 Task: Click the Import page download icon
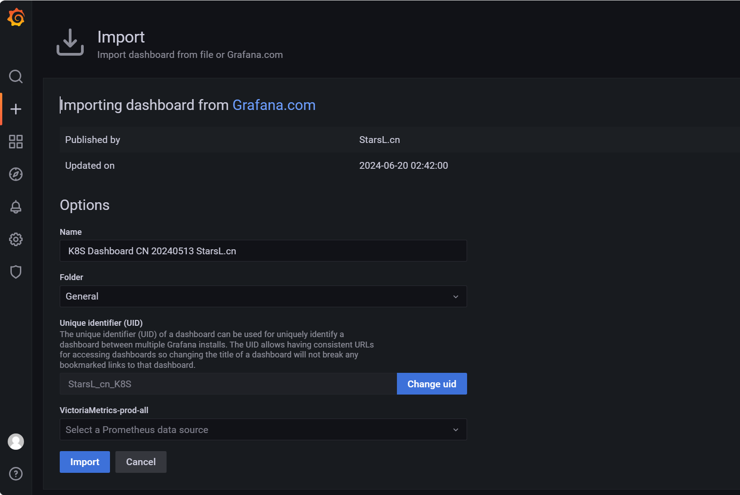(70, 42)
